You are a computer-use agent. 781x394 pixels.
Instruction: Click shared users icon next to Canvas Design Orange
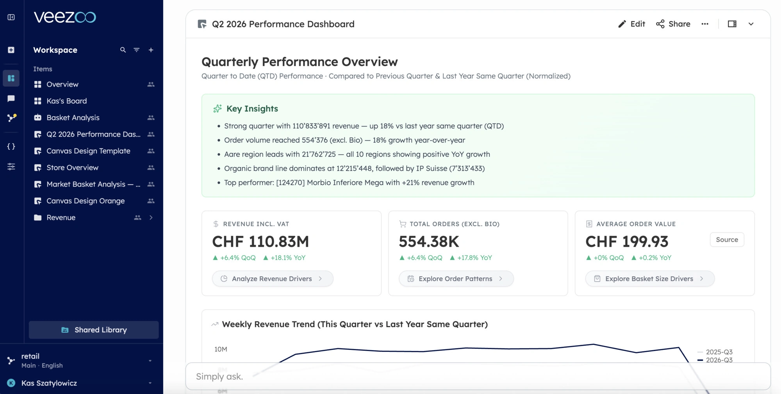(x=151, y=201)
